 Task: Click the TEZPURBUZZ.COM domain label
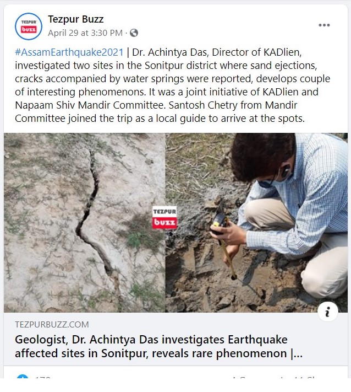(52, 325)
